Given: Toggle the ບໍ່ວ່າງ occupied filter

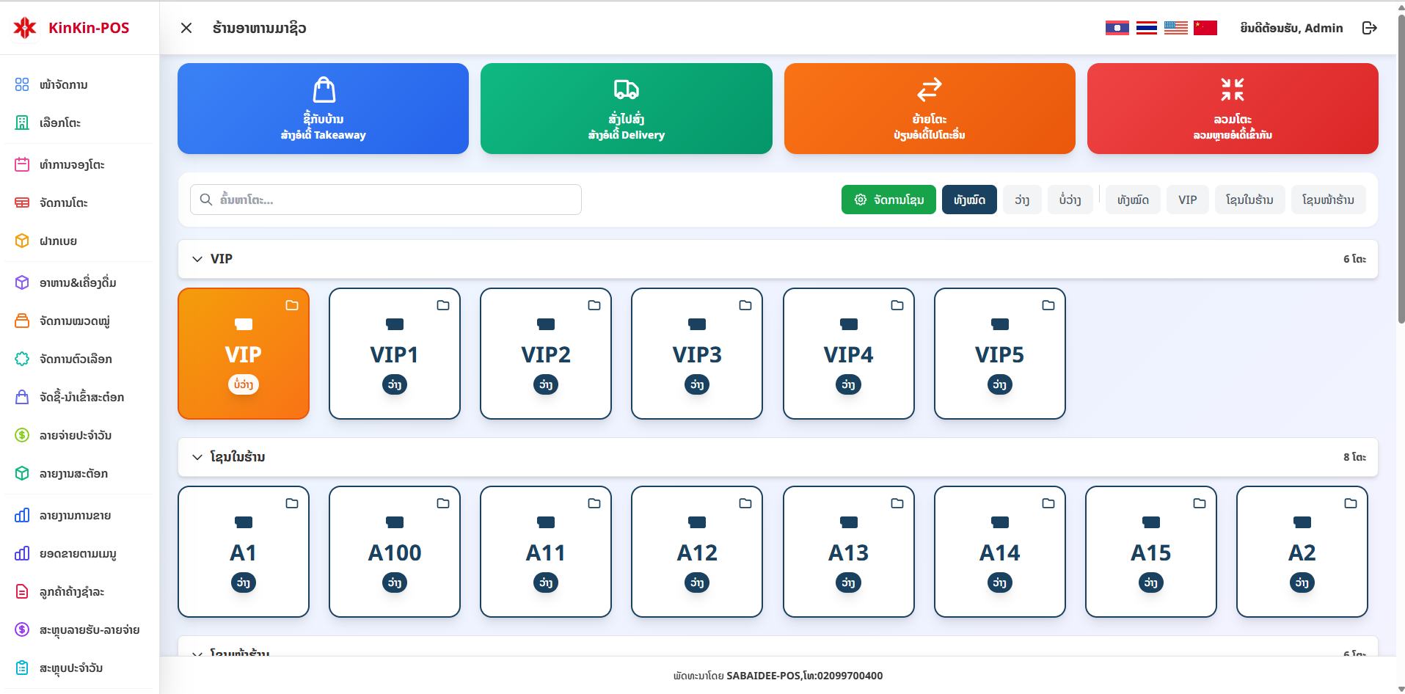Looking at the screenshot, I should (1070, 200).
